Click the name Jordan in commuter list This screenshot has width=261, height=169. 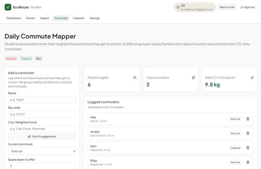pos(95,132)
